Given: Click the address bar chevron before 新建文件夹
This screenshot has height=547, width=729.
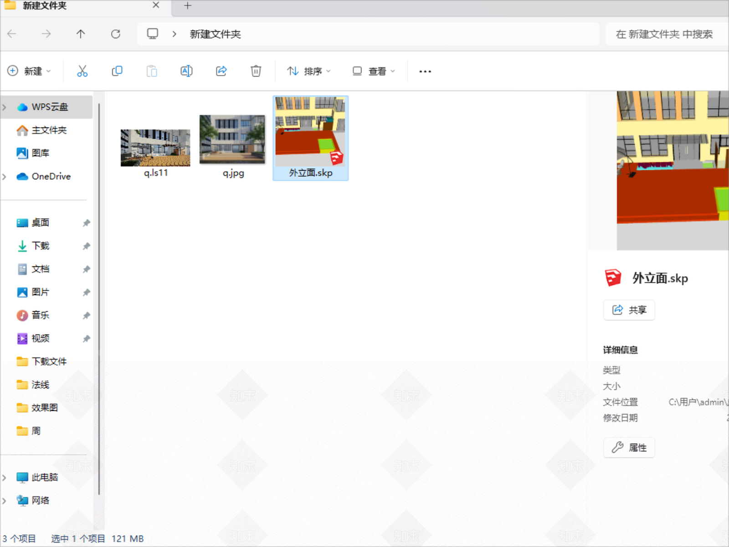Looking at the screenshot, I should pyautogui.click(x=174, y=34).
